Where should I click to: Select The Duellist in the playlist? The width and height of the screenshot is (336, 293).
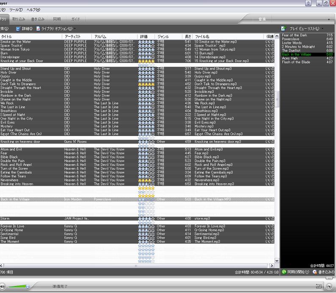click(307, 50)
